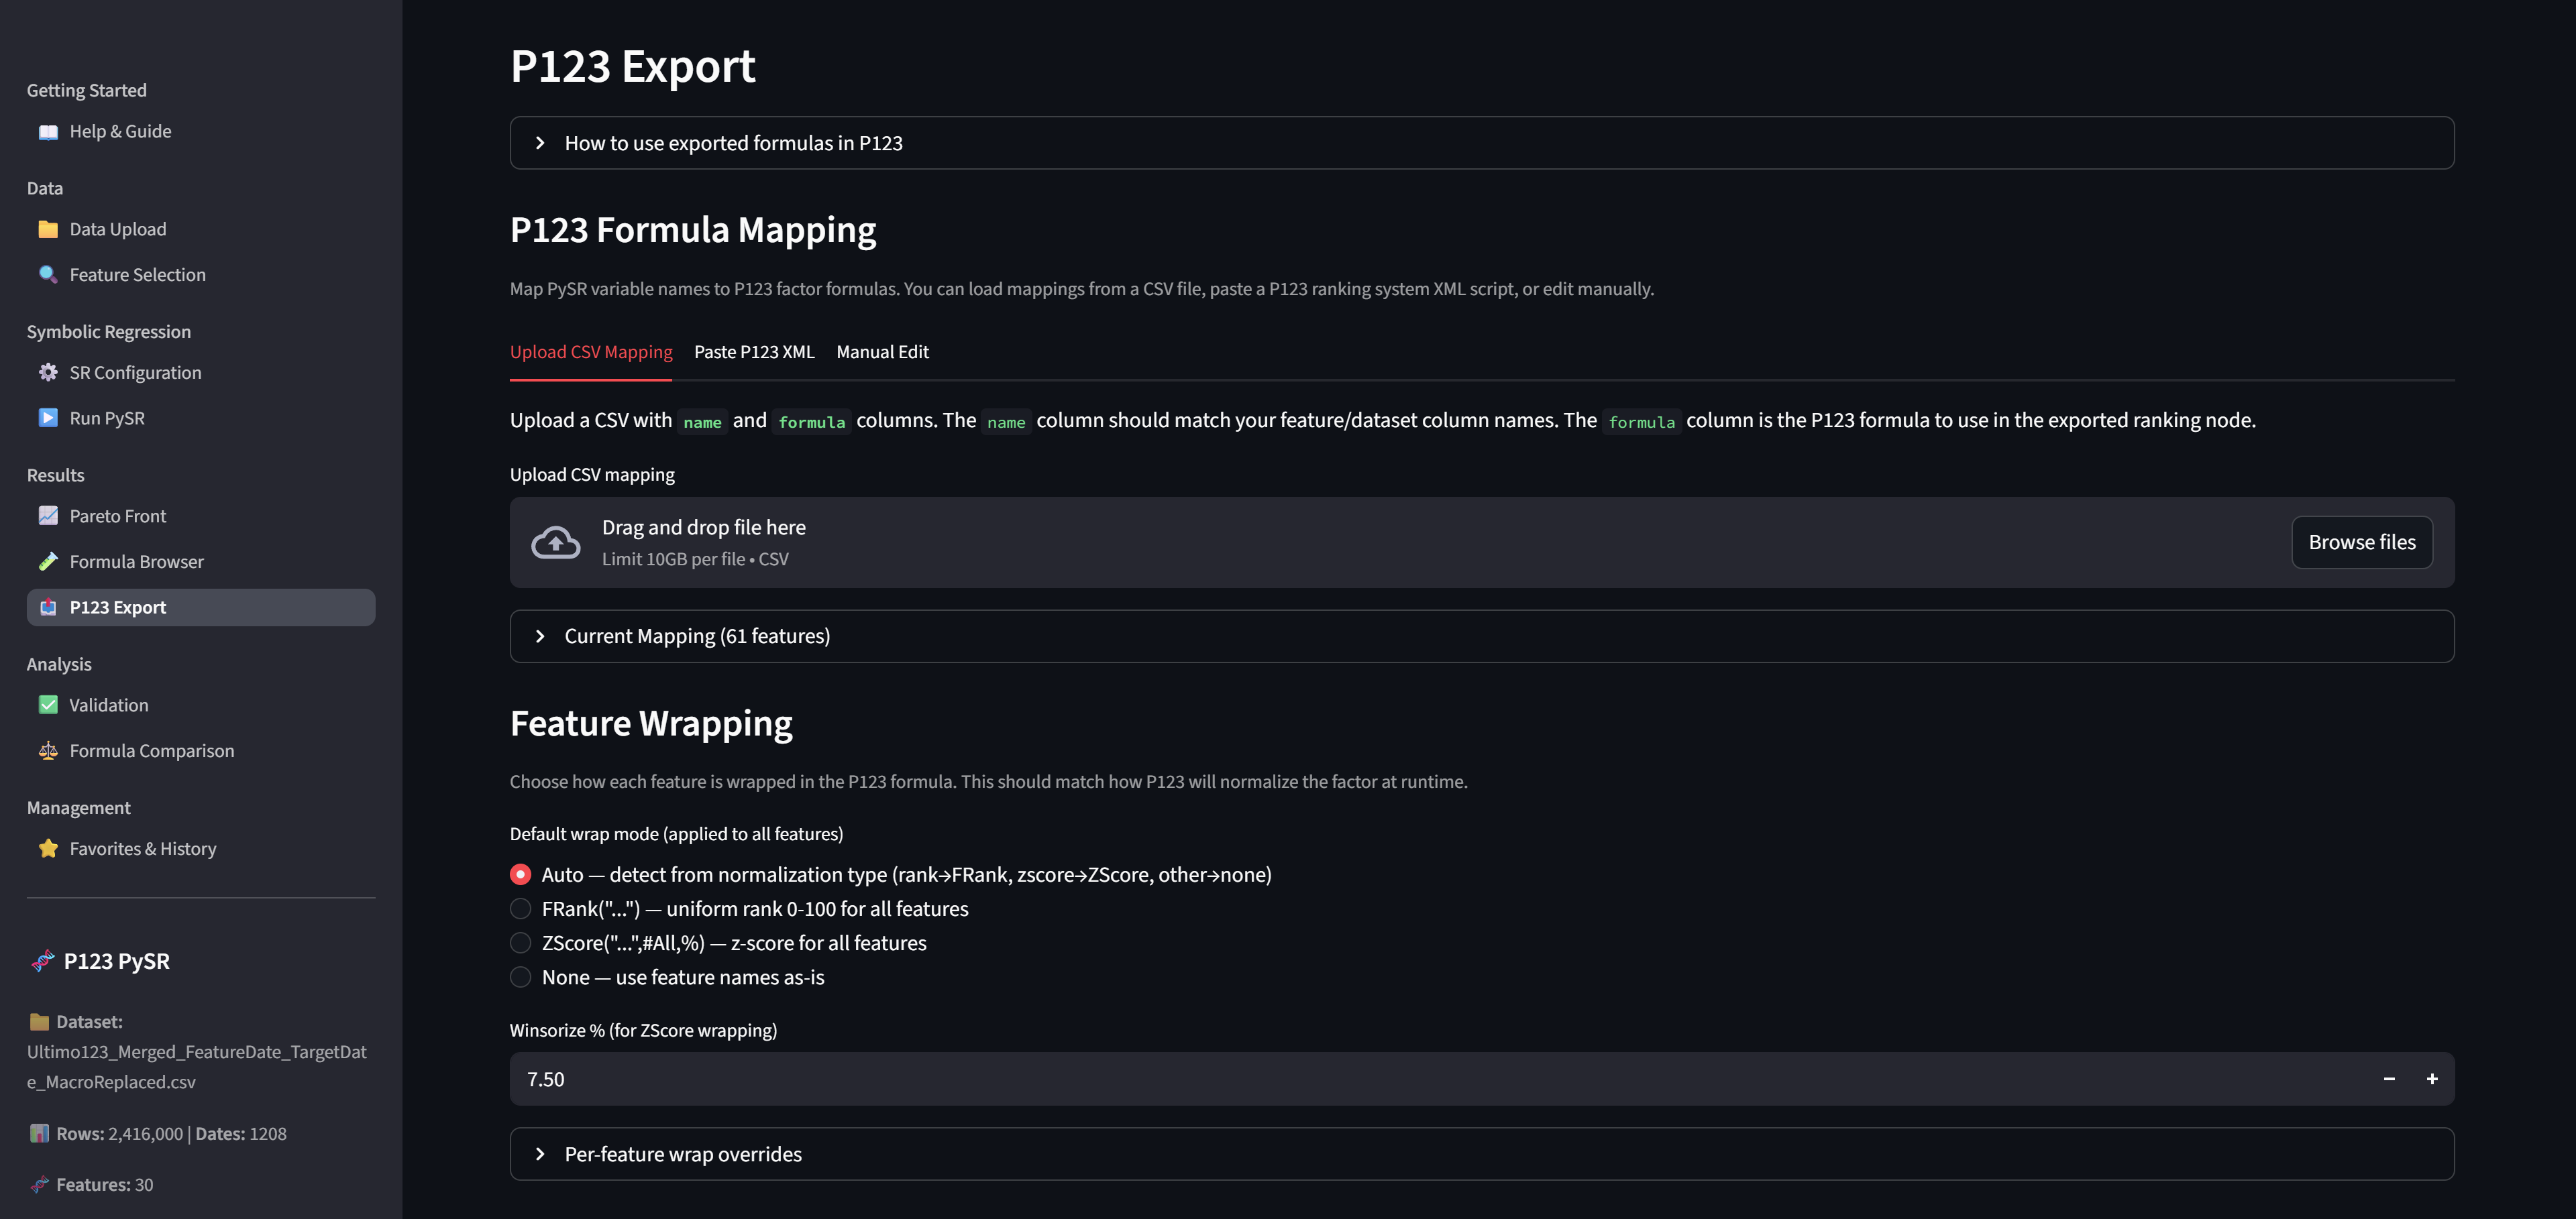Switch to the Manual Edit tab

882,352
